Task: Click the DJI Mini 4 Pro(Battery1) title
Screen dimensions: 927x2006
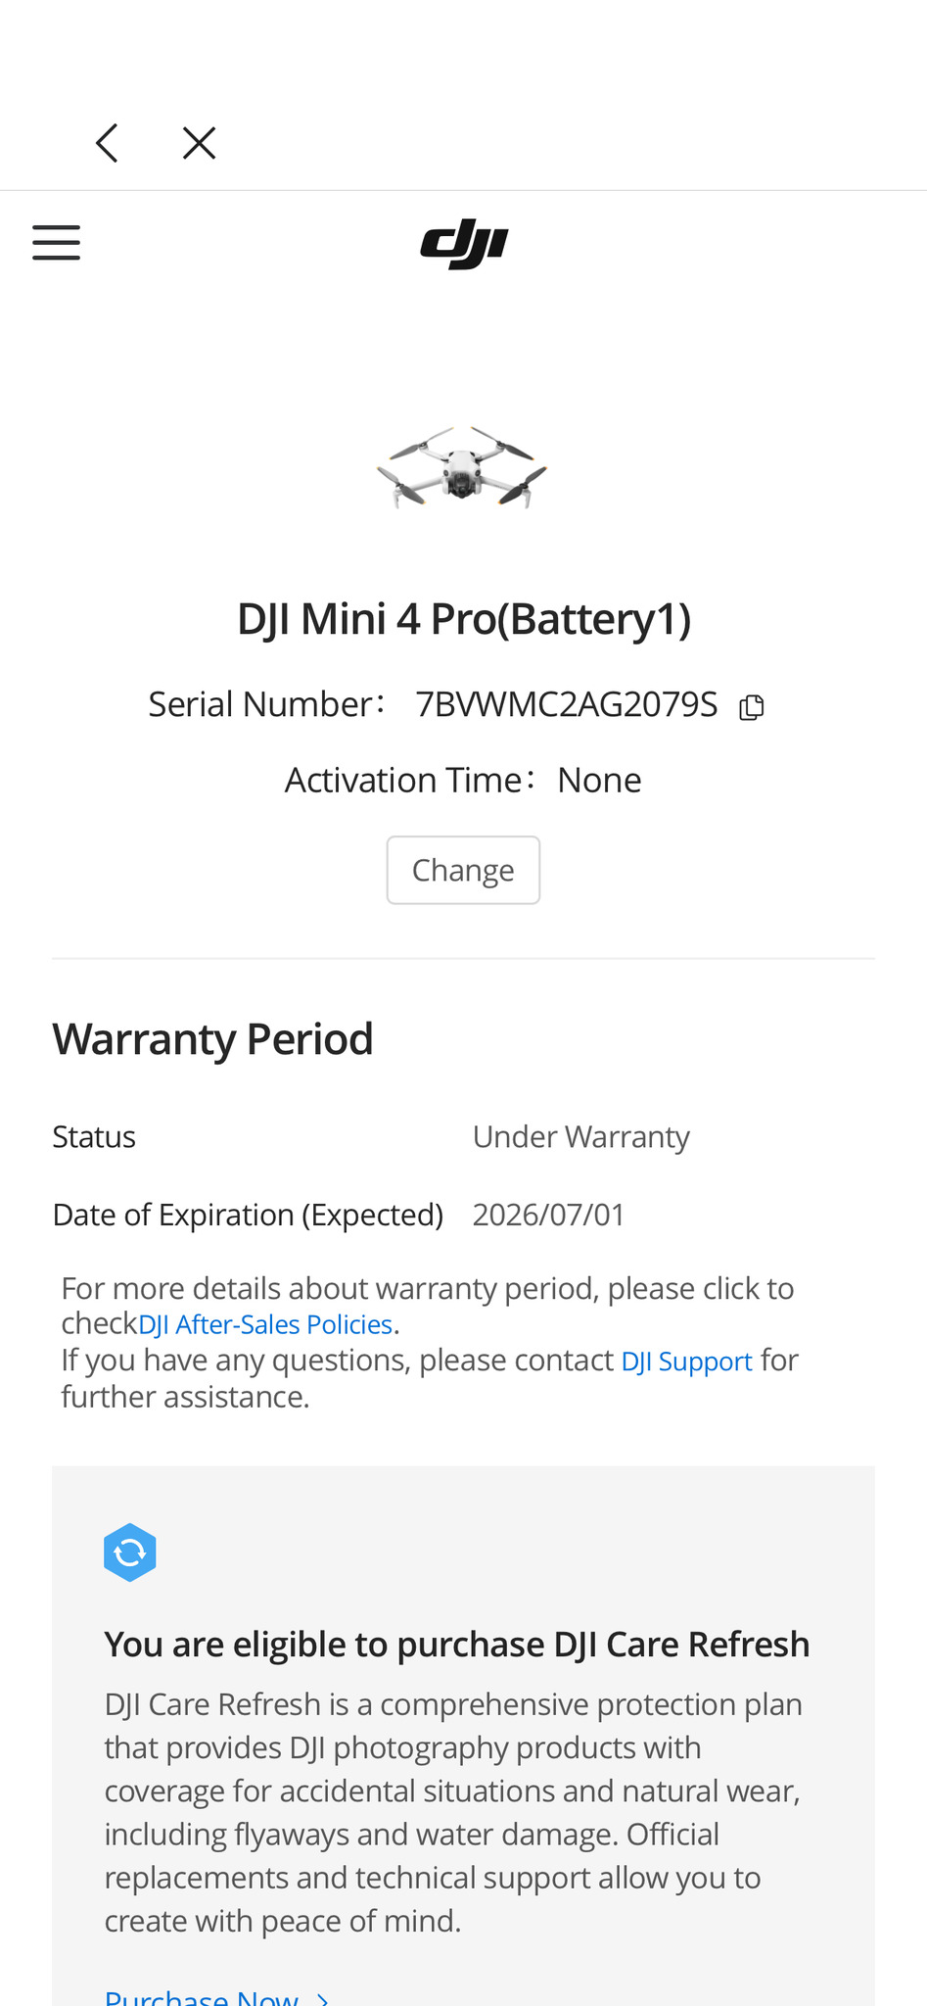Action: point(464,619)
